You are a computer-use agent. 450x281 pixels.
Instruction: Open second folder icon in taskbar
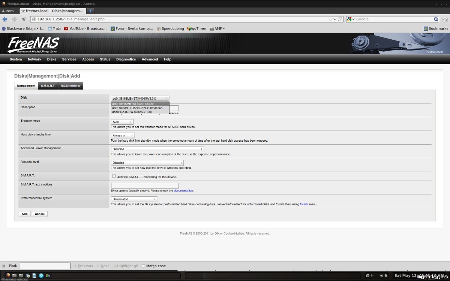(21, 275)
